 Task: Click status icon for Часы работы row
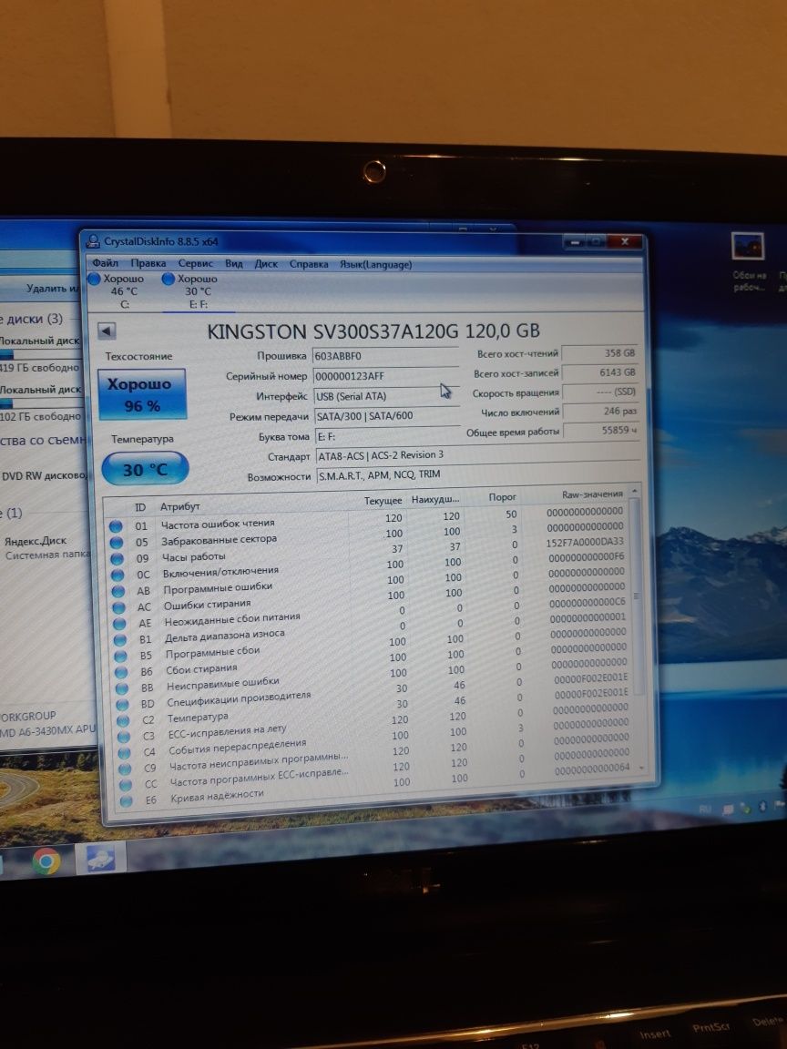click(117, 559)
